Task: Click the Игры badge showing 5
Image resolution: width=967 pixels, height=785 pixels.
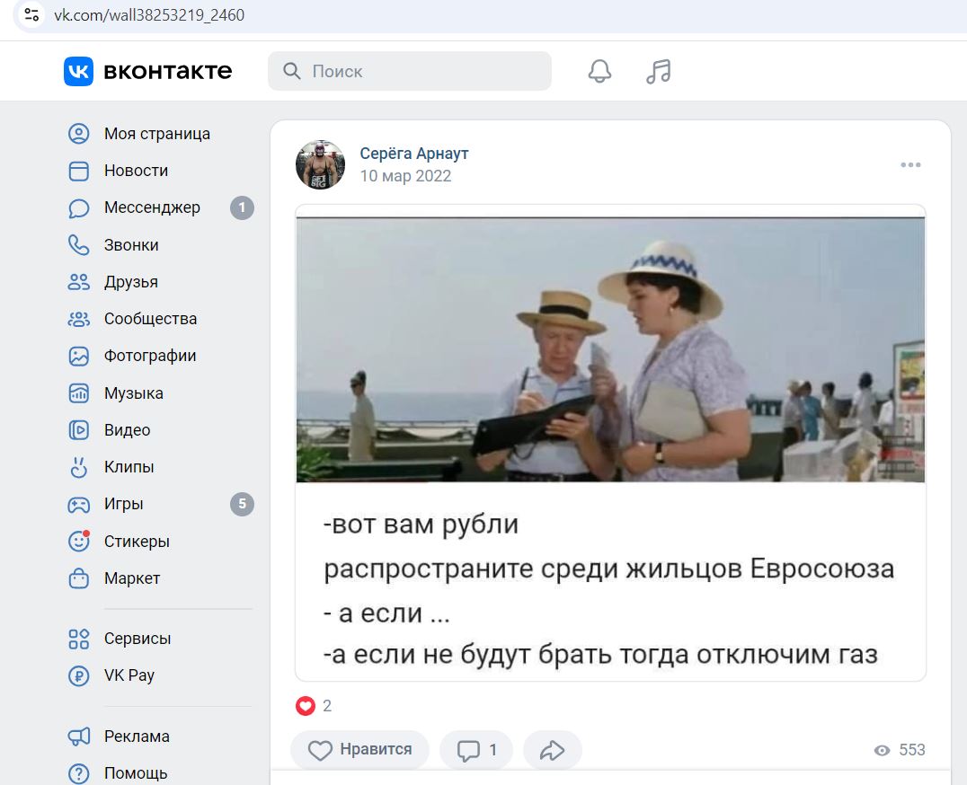Action: click(x=242, y=504)
